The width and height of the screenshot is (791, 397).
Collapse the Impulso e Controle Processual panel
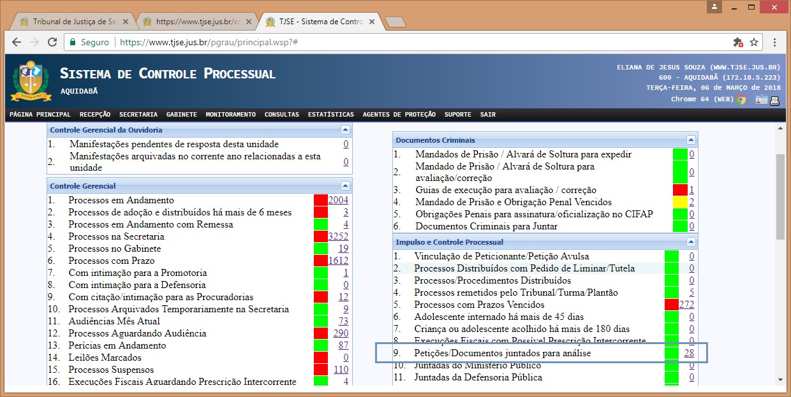tap(691, 242)
